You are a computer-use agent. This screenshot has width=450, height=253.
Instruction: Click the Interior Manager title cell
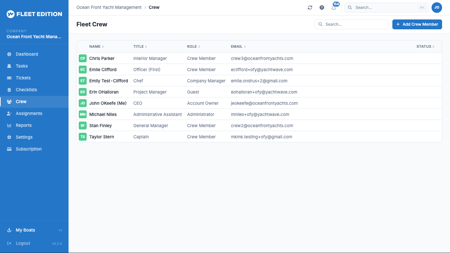(x=150, y=58)
